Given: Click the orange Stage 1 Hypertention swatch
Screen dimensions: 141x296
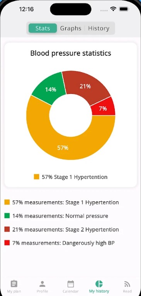Looking at the screenshot, I should 7,202.
